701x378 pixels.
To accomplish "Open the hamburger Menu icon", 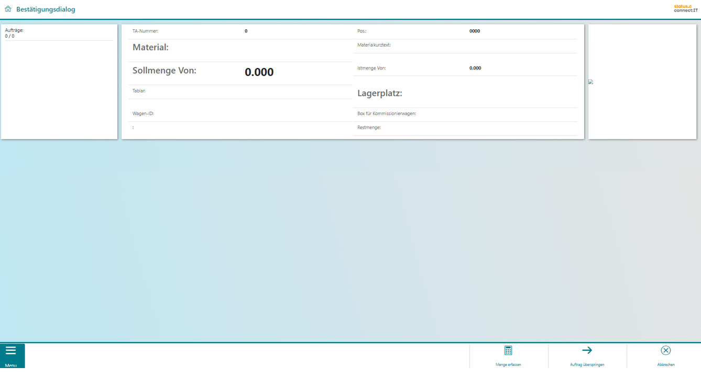I will [10, 351].
